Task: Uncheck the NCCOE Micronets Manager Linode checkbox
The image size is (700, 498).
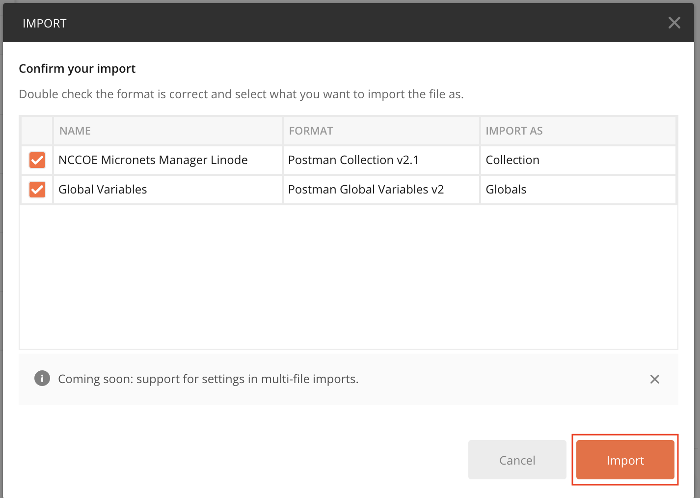Action: click(37, 160)
